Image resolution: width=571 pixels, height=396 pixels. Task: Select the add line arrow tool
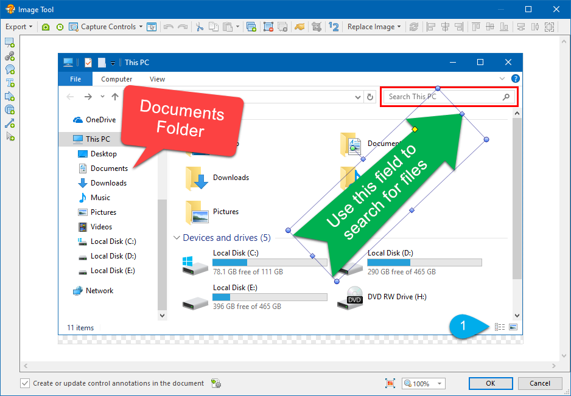(x=10, y=123)
